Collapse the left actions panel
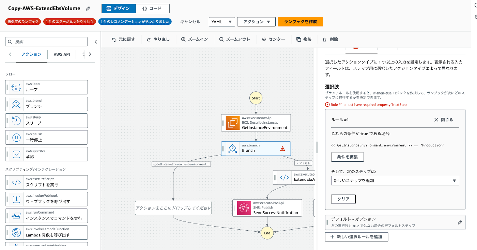The width and height of the screenshot is (477, 250). (x=96, y=41)
